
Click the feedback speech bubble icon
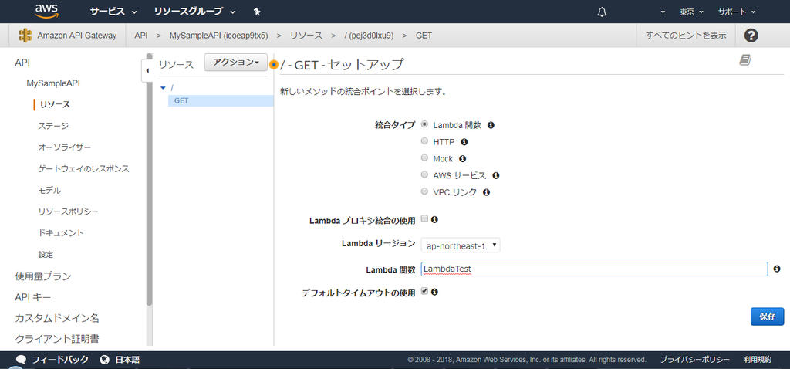pyautogui.click(x=21, y=360)
